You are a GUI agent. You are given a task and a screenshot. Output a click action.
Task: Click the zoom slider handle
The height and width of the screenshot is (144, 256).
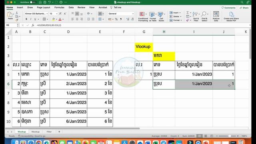230,136
